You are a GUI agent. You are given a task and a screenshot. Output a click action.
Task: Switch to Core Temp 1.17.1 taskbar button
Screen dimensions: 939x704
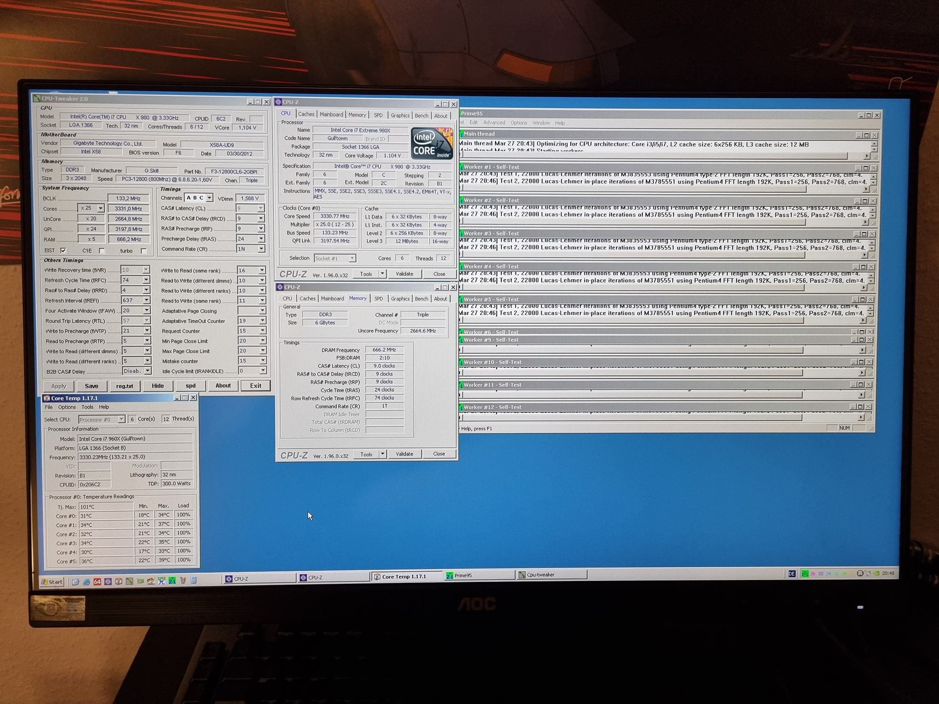[407, 576]
